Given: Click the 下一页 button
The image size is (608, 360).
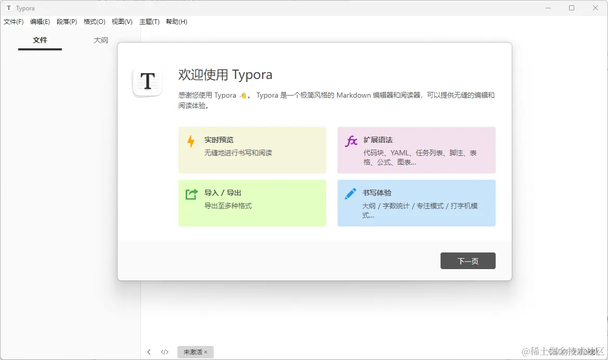Looking at the screenshot, I should tap(468, 261).
